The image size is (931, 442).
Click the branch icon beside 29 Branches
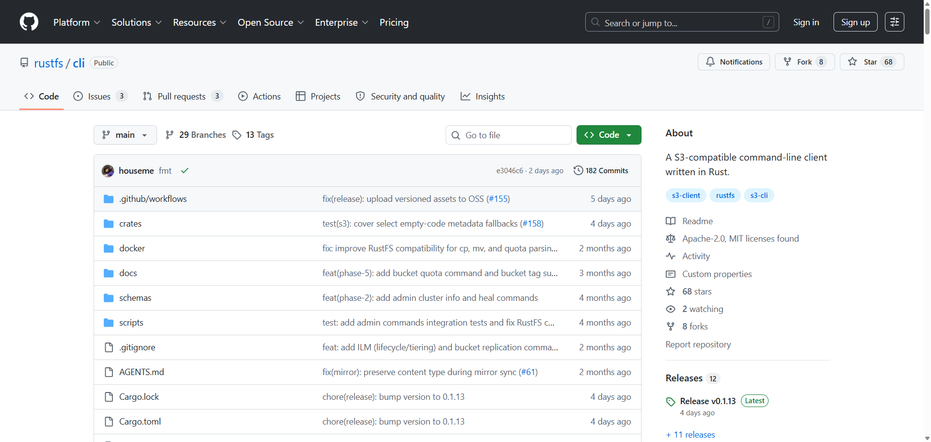click(x=169, y=135)
